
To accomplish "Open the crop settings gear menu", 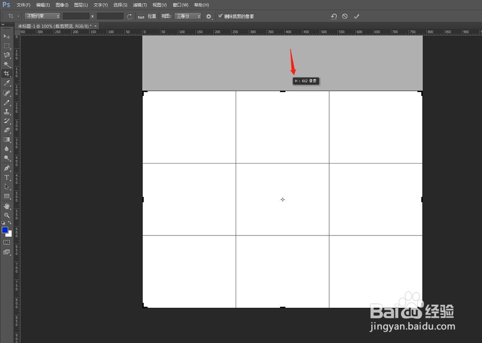I will (x=209, y=16).
